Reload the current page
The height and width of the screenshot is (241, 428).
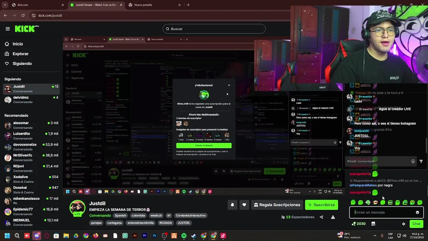tap(23, 15)
